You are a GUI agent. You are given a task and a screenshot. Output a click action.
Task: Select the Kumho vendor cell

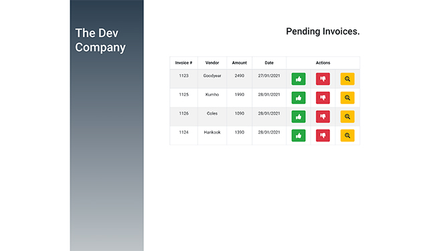(212, 97)
